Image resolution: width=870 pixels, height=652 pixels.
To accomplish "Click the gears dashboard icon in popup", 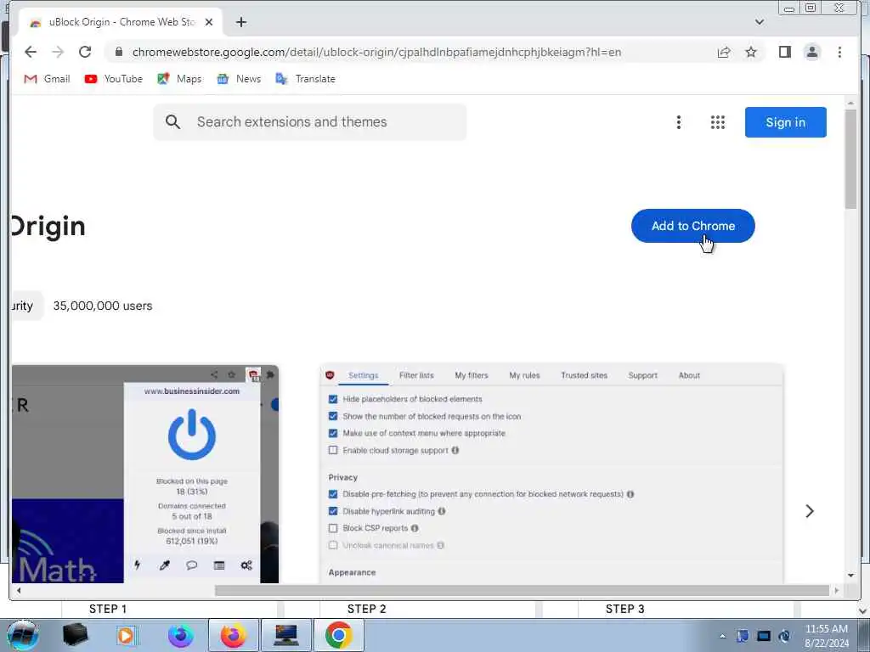I will (x=246, y=565).
